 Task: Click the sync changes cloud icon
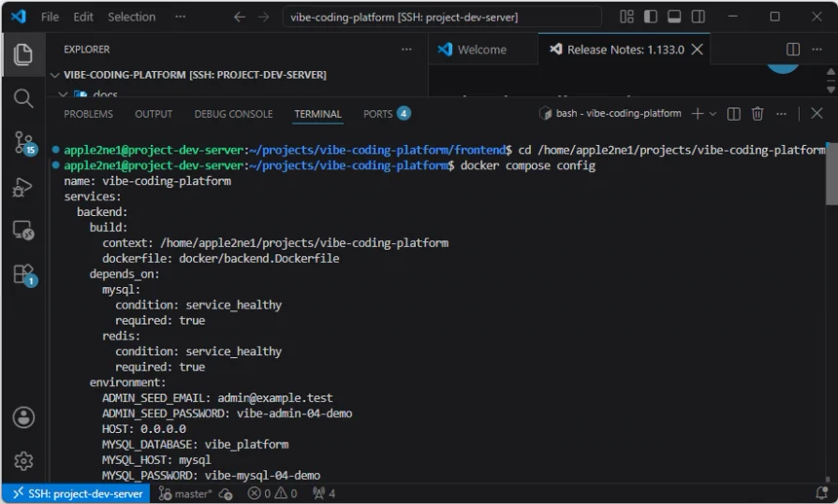[x=225, y=494]
